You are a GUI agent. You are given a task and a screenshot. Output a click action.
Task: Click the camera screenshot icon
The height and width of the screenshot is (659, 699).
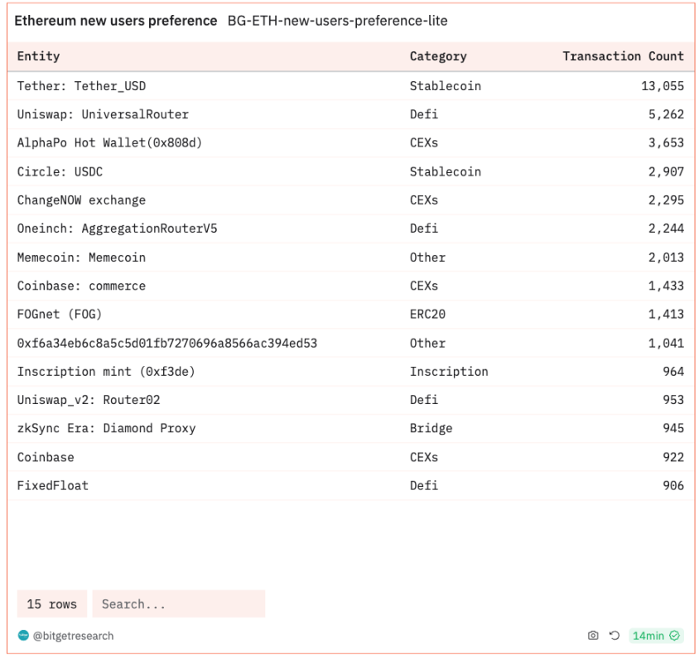coord(593,635)
